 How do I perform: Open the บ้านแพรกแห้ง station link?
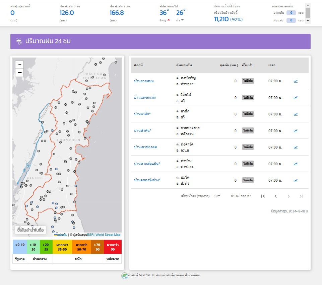pos(145,97)
